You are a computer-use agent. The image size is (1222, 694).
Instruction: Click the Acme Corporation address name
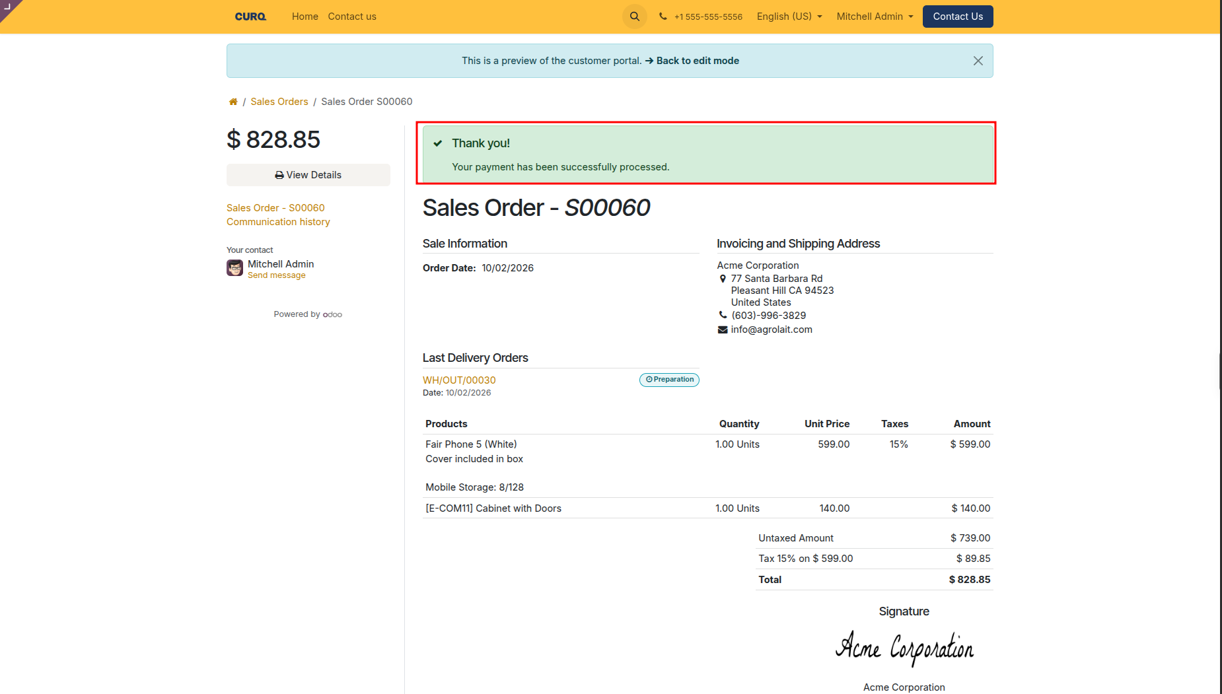758,265
